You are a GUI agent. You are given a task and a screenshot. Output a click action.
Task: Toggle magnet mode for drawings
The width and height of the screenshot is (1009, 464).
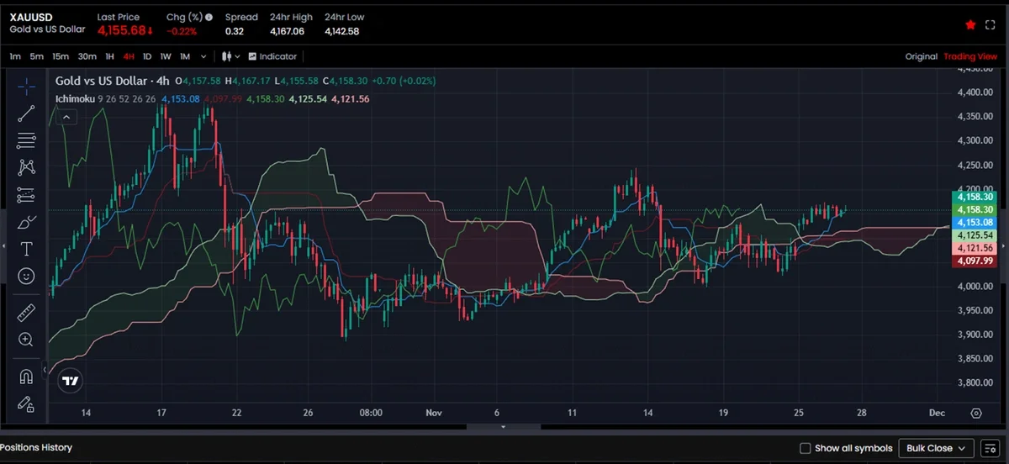[26, 376]
